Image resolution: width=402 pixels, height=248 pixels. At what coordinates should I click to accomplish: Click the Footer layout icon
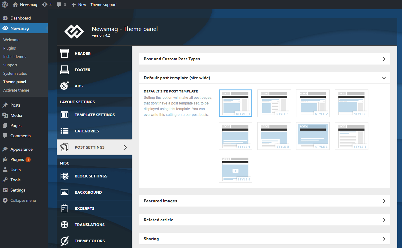[64, 70]
